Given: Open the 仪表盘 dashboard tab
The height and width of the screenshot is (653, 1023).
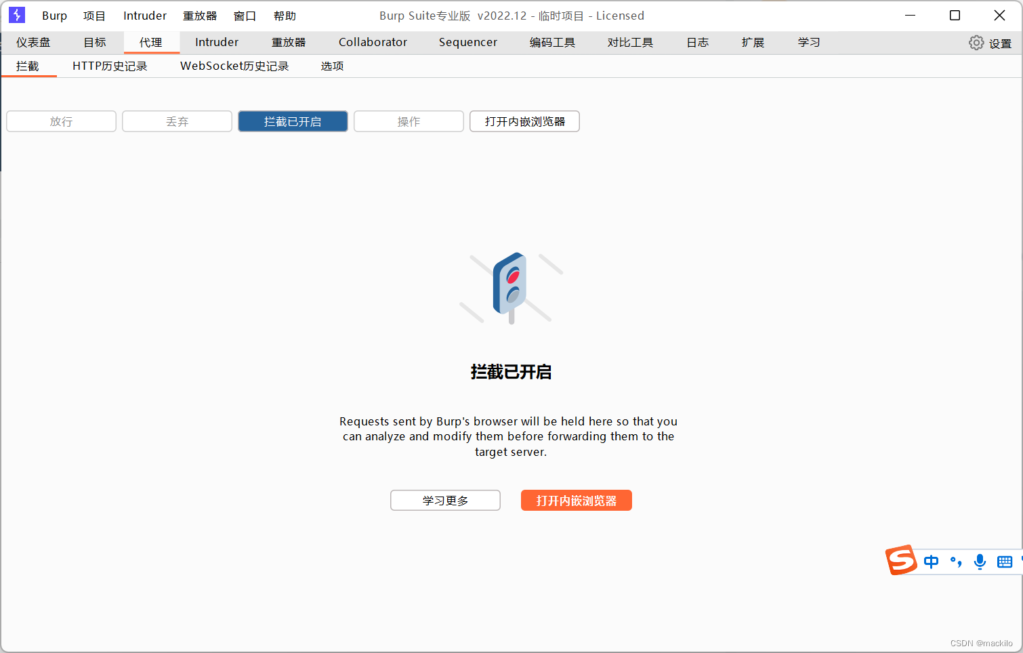Looking at the screenshot, I should click(34, 42).
